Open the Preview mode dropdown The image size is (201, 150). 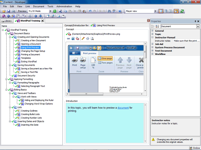point(50,11)
